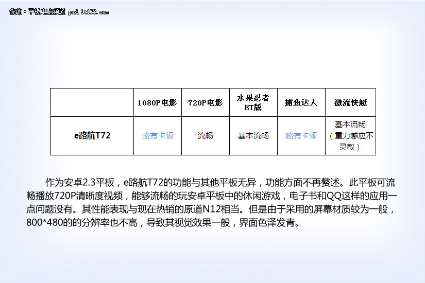425x283 pixels.
Task: Click the line starting '畅播放720P清晰度视频'
Action: 212,196
